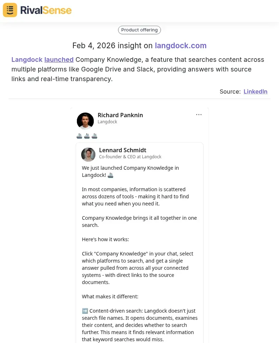Click Richard Panknin's name
Screen dimensions: 279x343
[x=120, y=115]
